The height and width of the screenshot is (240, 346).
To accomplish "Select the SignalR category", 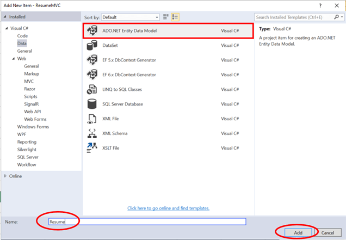I will tap(32, 104).
